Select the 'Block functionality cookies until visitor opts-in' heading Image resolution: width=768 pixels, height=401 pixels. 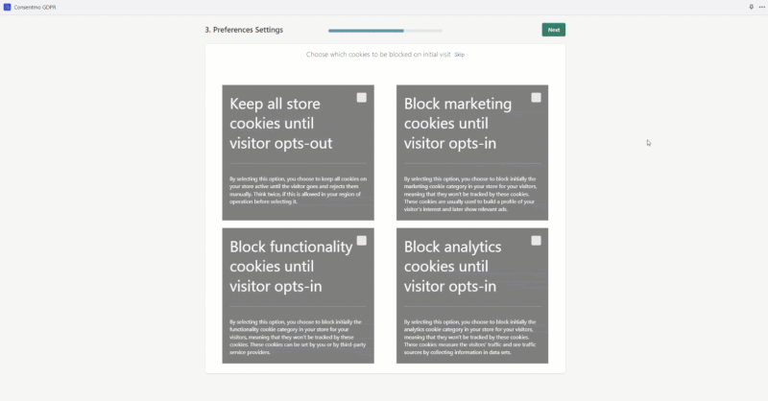[x=291, y=267]
